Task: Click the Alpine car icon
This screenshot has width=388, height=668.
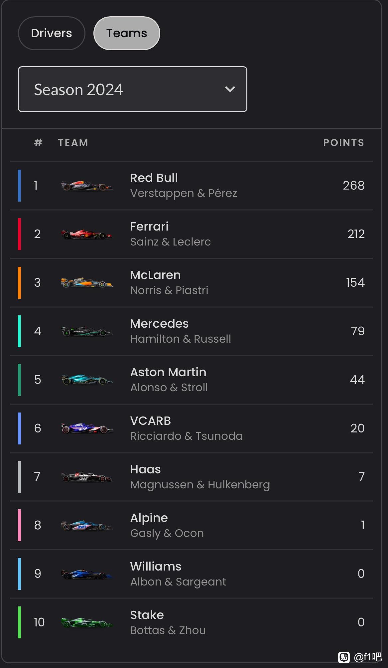Action: (87, 526)
